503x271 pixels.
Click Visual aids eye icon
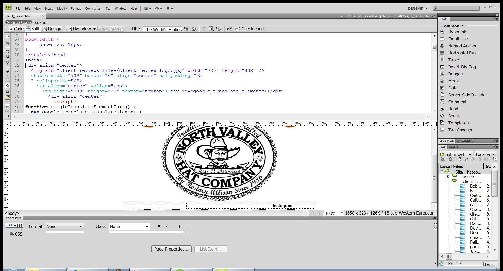219,29
